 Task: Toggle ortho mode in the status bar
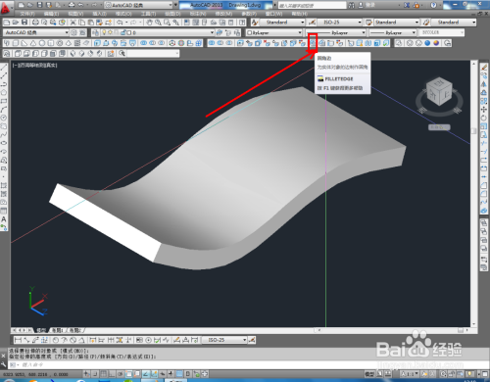(112, 374)
